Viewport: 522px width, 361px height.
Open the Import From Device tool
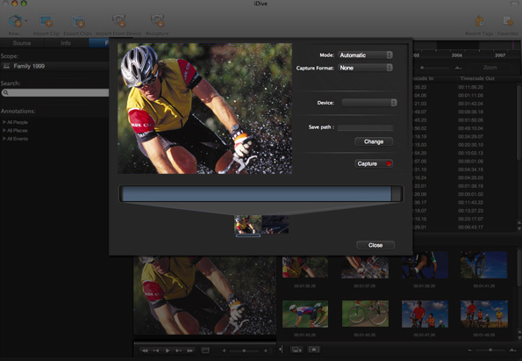(x=118, y=21)
